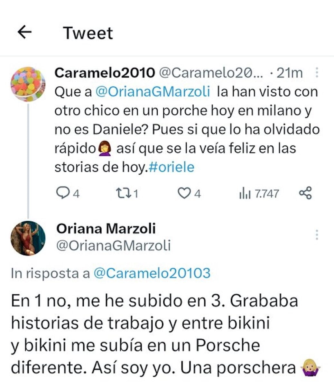Tap the @OrianaGMarzoli handle under her name

pos(113,246)
